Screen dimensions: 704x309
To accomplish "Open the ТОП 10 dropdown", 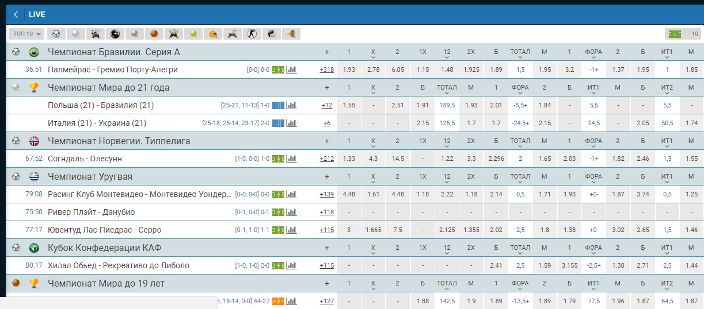I will tap(26, 34).
